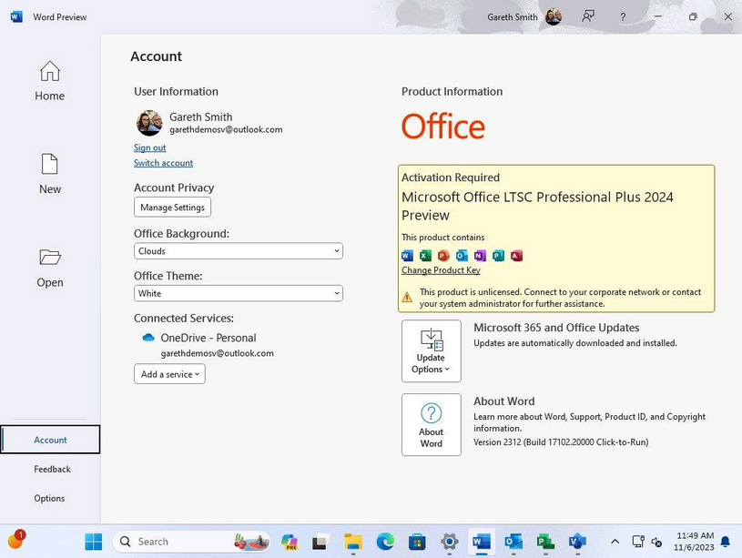Open Help with the question mark icon
The width and height of the screenshot is (742, 558).
(623, 17)
